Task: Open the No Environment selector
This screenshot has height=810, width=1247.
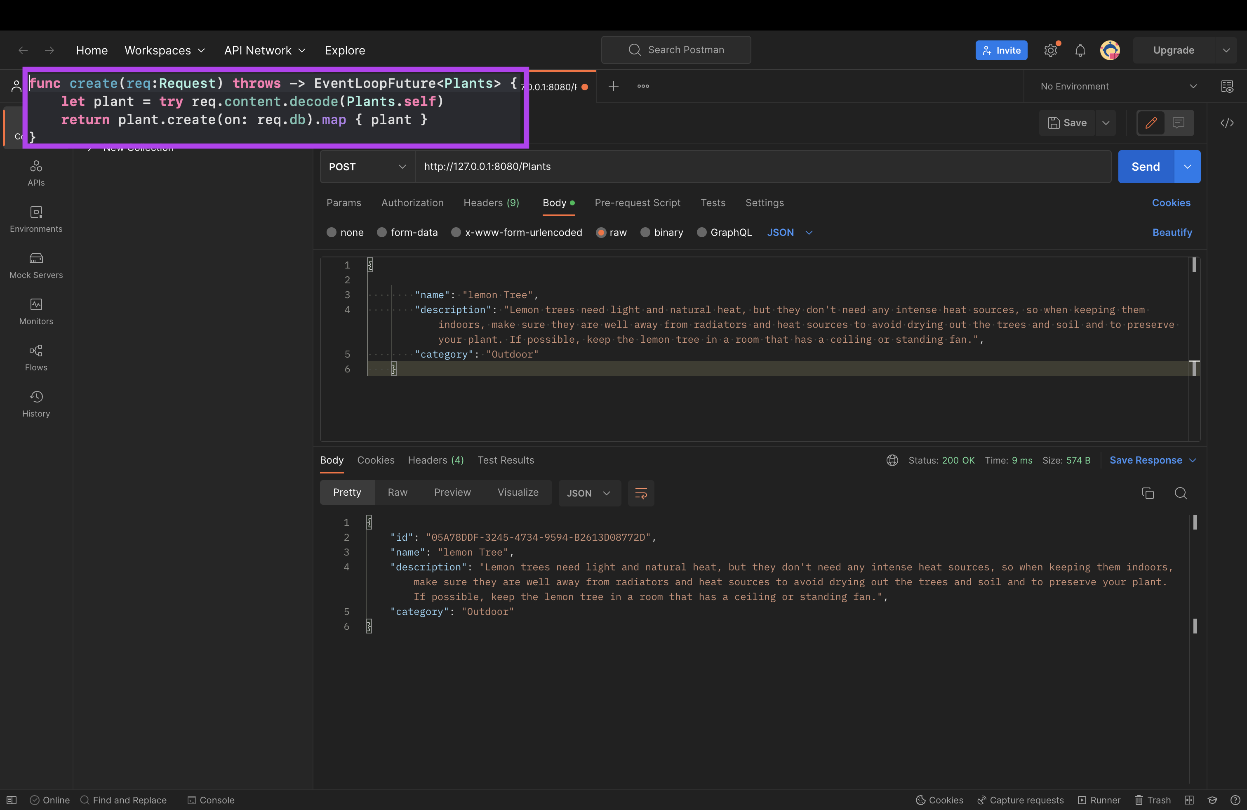Action: [1117, 86]
